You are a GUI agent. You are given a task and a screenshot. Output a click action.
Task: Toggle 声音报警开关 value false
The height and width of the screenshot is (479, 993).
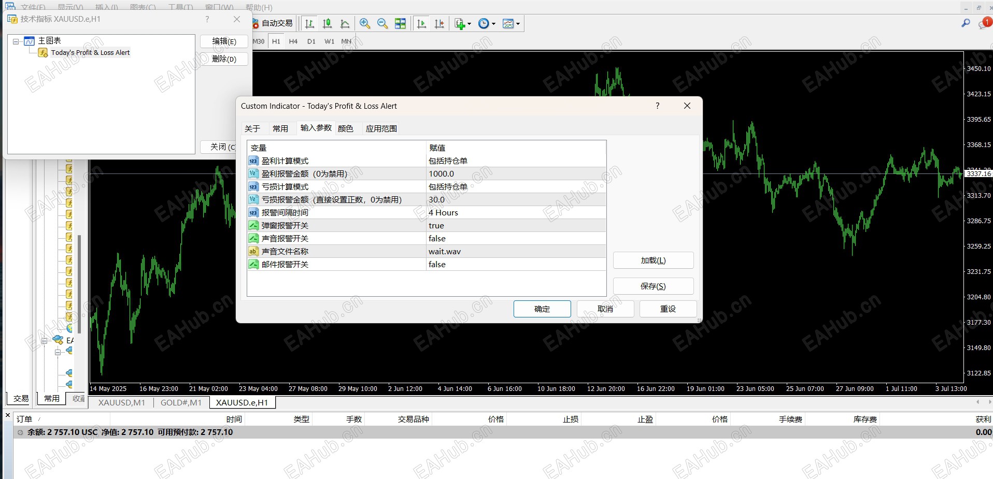[516, 238]
